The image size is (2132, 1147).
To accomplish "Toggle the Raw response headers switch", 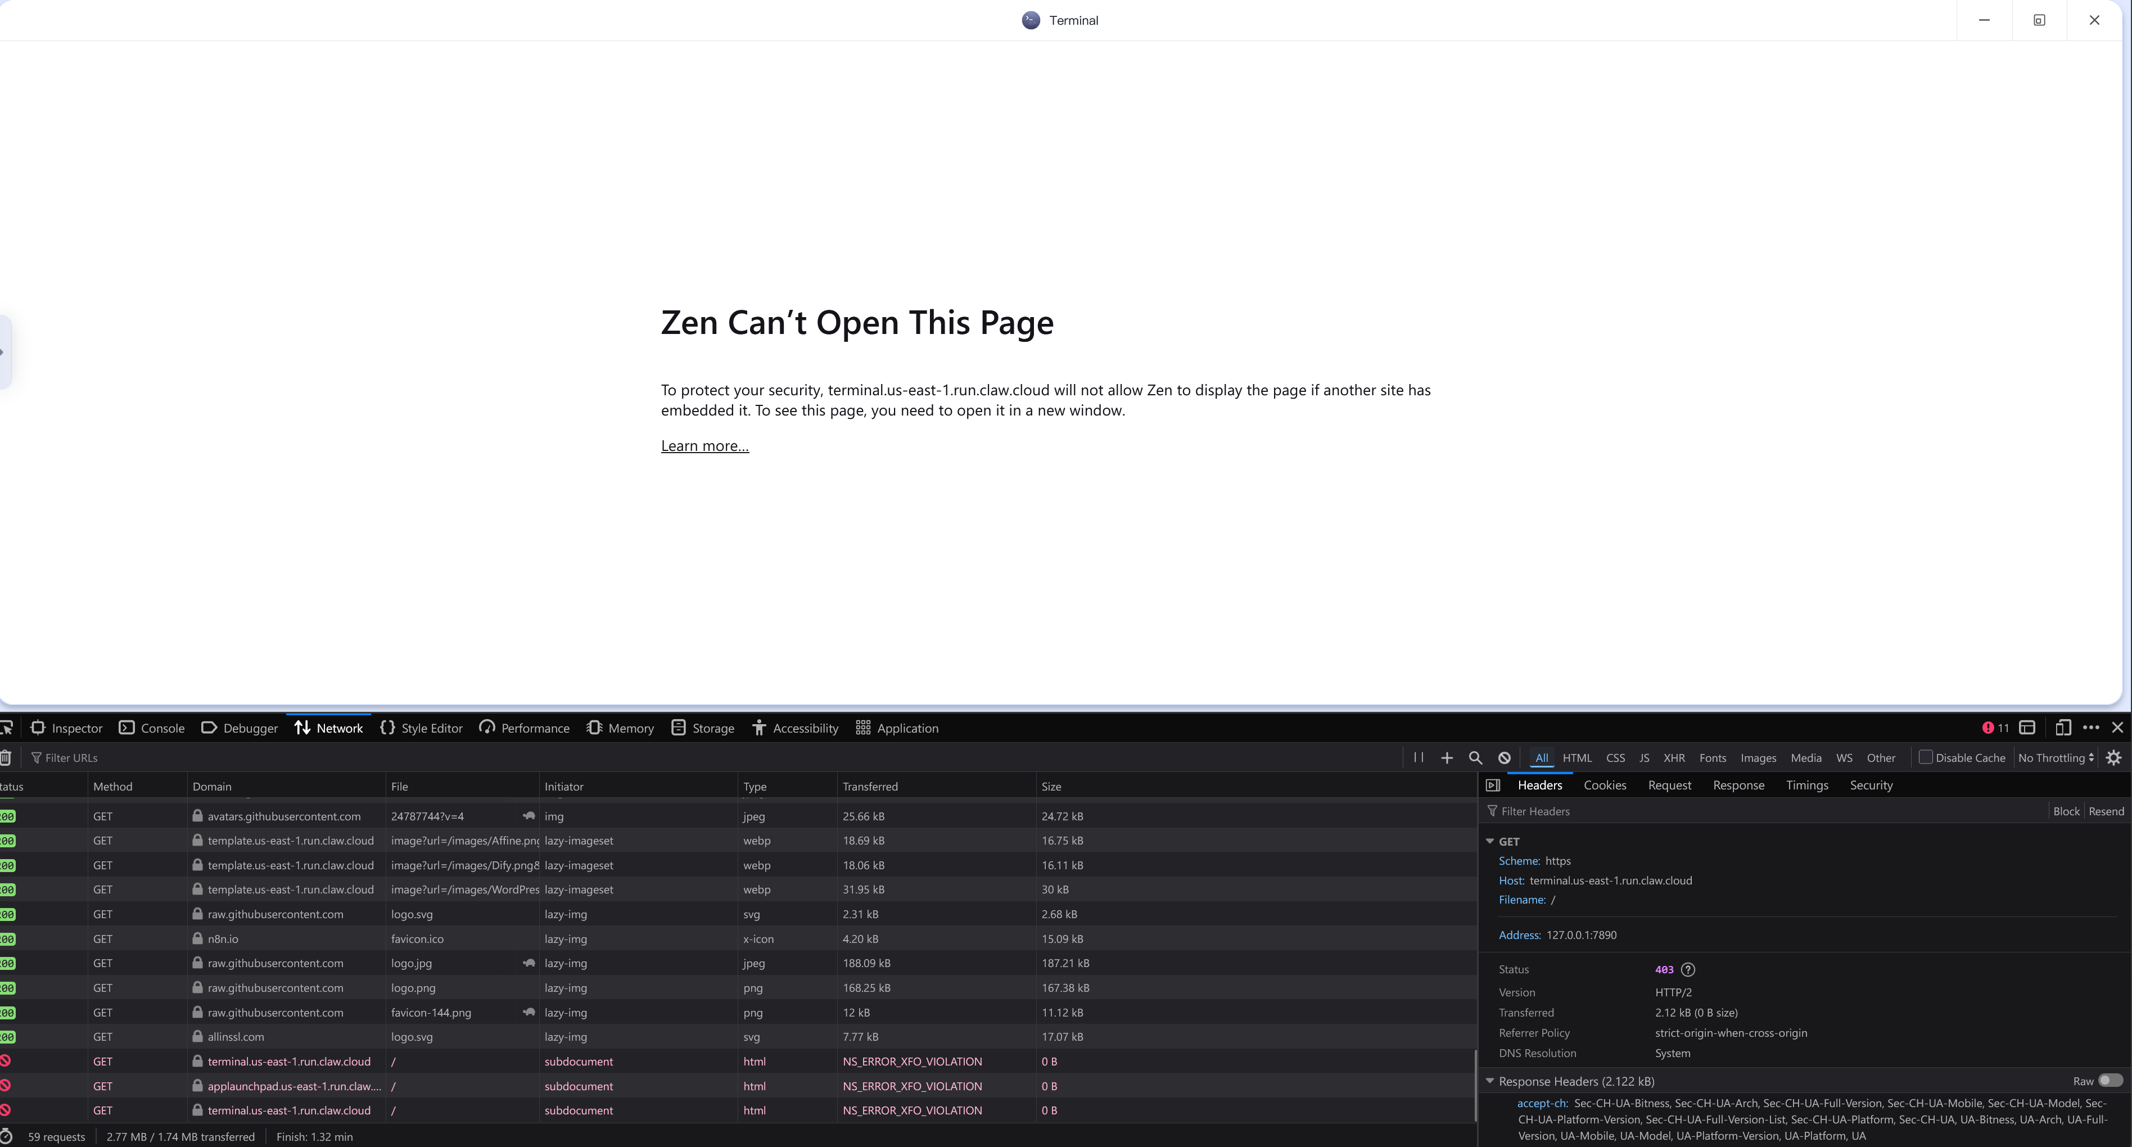I will point(2111,1080).
